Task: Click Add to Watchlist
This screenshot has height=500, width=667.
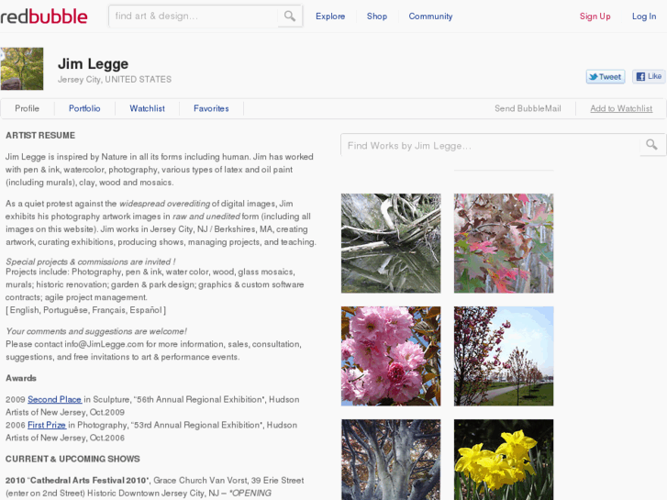Action: coord(621,108)
